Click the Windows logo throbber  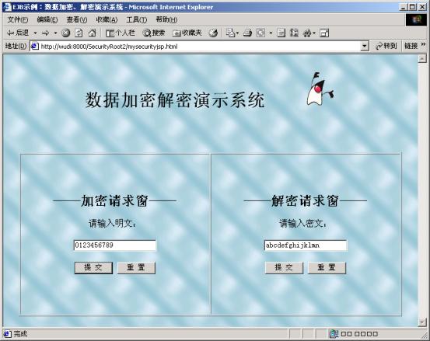click(416, 19)
